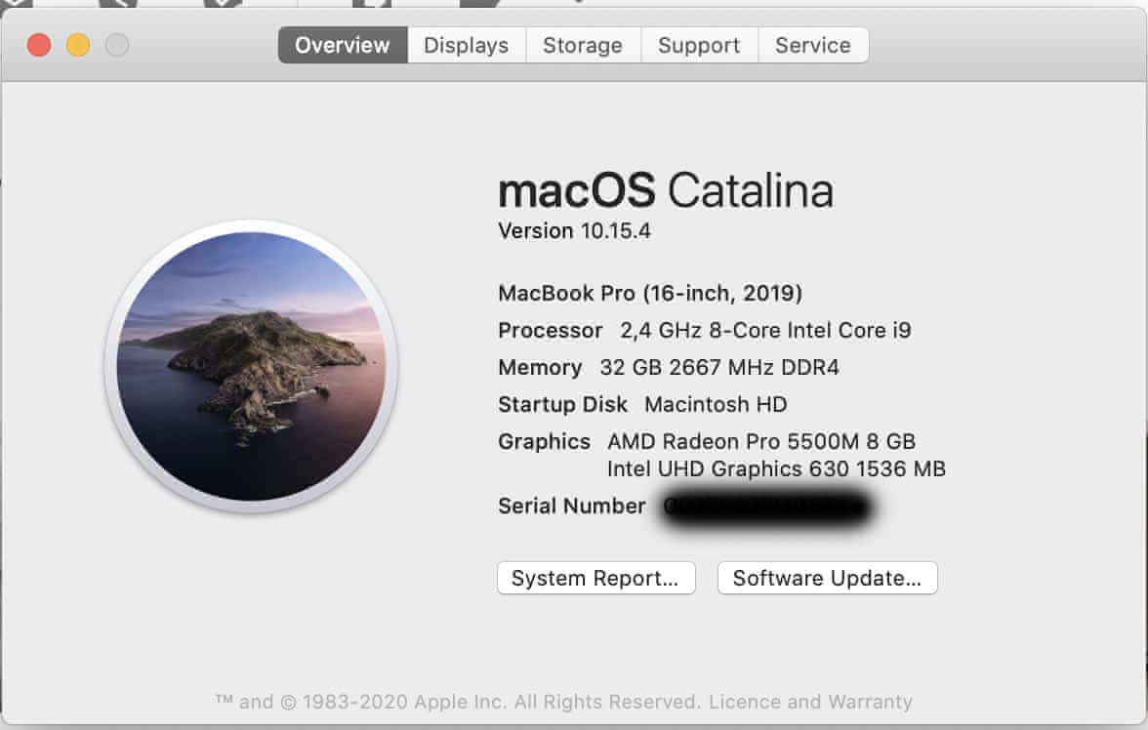Click the macOS Catalina heading
1148x730 pixels.
click(665, 190)
